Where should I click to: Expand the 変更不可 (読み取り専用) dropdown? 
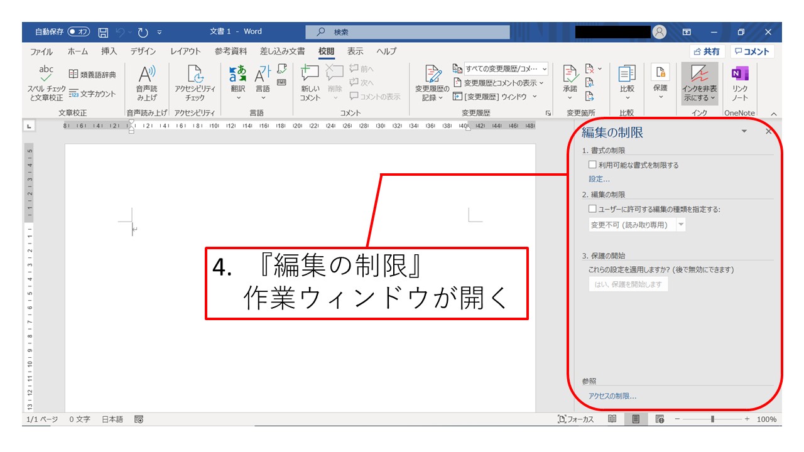pos(681,225)
